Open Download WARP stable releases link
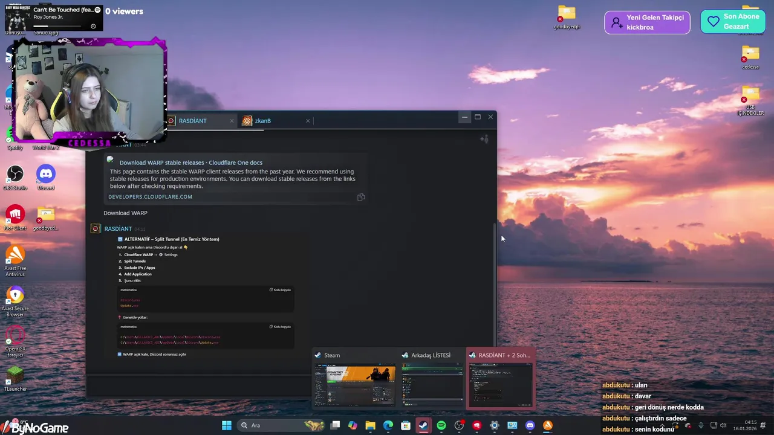Screen dimensions: 774x435 191,163
